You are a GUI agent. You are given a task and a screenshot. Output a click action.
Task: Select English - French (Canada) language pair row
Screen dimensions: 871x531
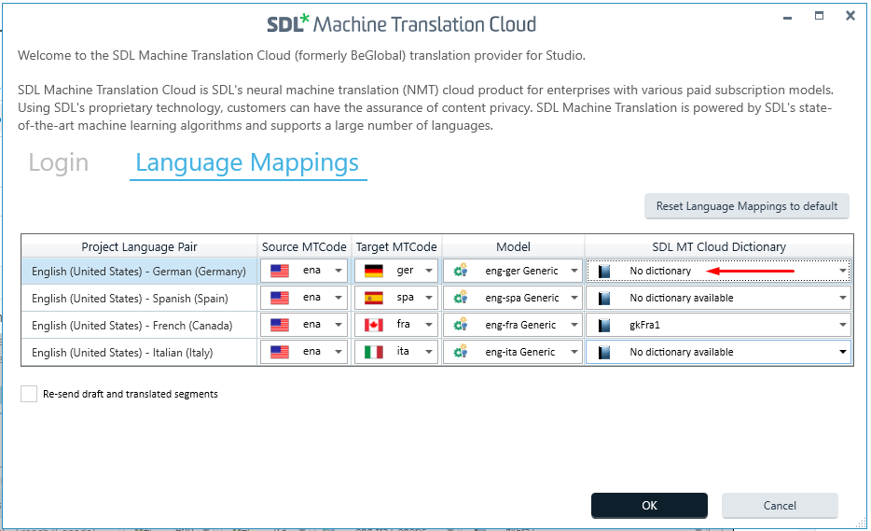[x=139, y=326]
